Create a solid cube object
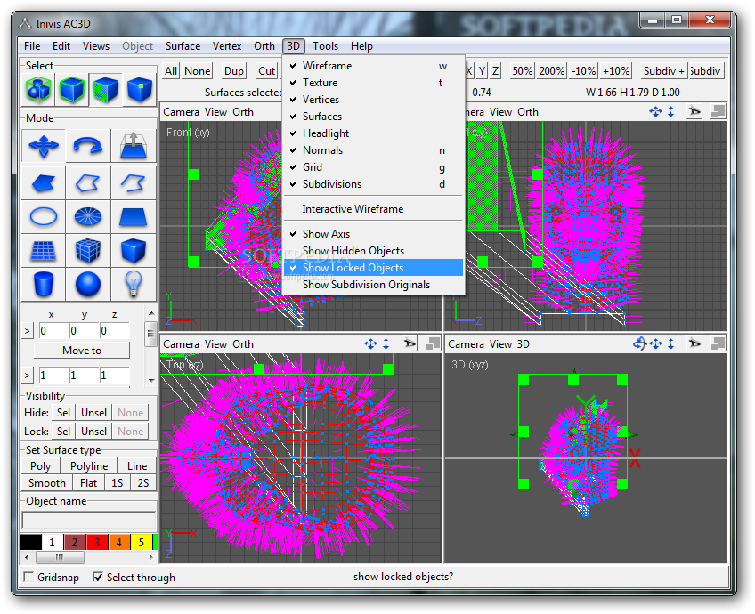 (134, 250)
